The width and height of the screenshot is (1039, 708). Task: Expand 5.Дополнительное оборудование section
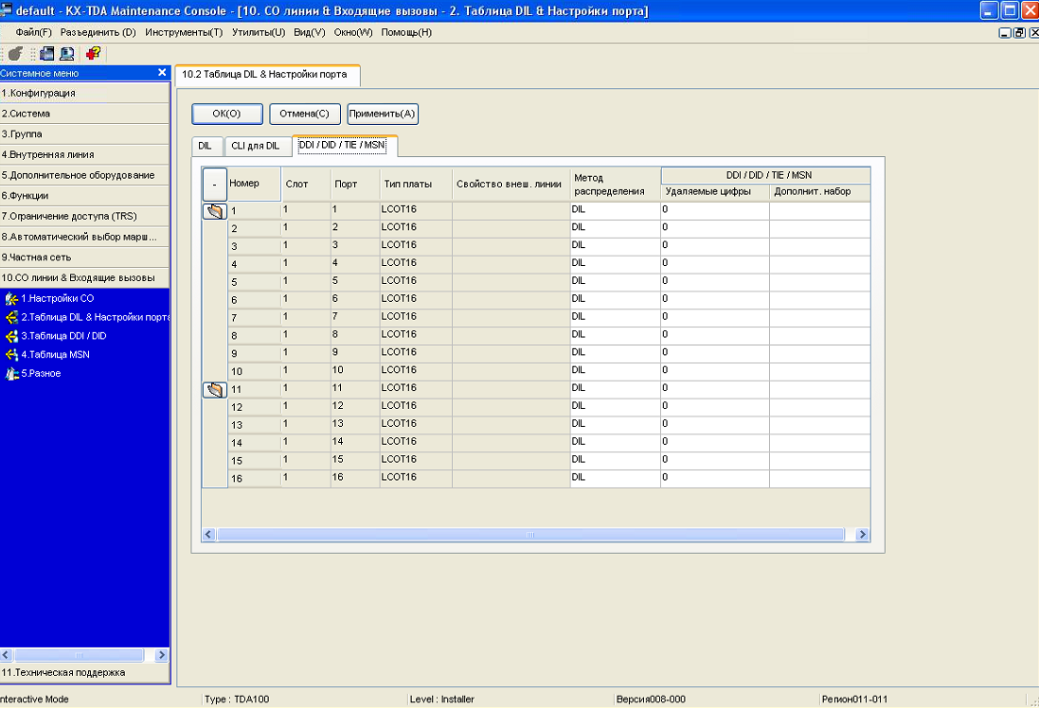[x=85, y=175]
